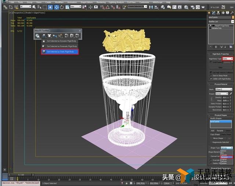The width and height of the screenshot is (235, 186).
Task: Click the Use Pivot Point Center icon
Action: 84,7
